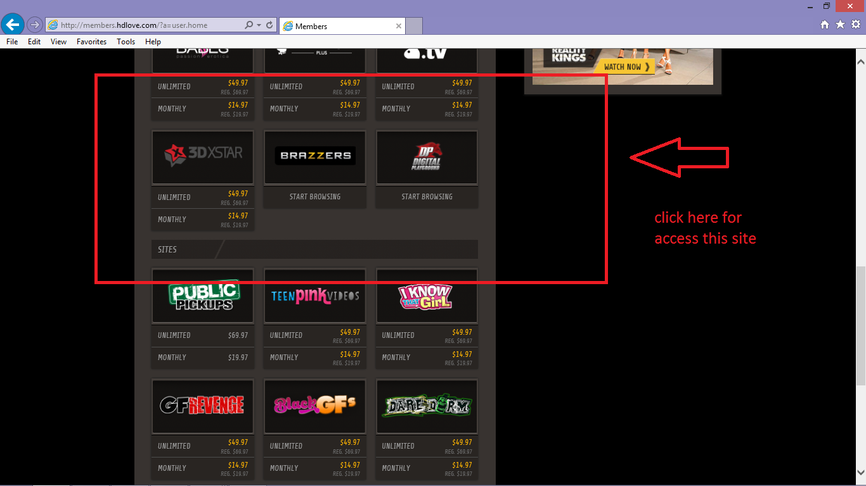Click the SITES section header
This screenshot has height=486, width=866.
pos(314,249)
